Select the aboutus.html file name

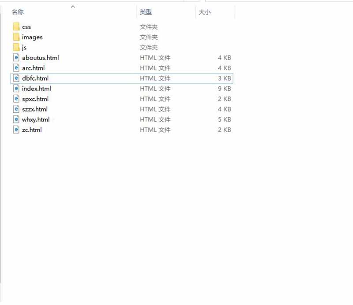[x=41, y=58]
